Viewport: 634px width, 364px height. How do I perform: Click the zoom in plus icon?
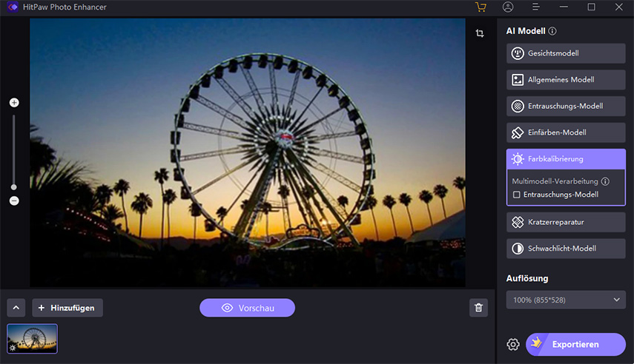tap(14, 102)
